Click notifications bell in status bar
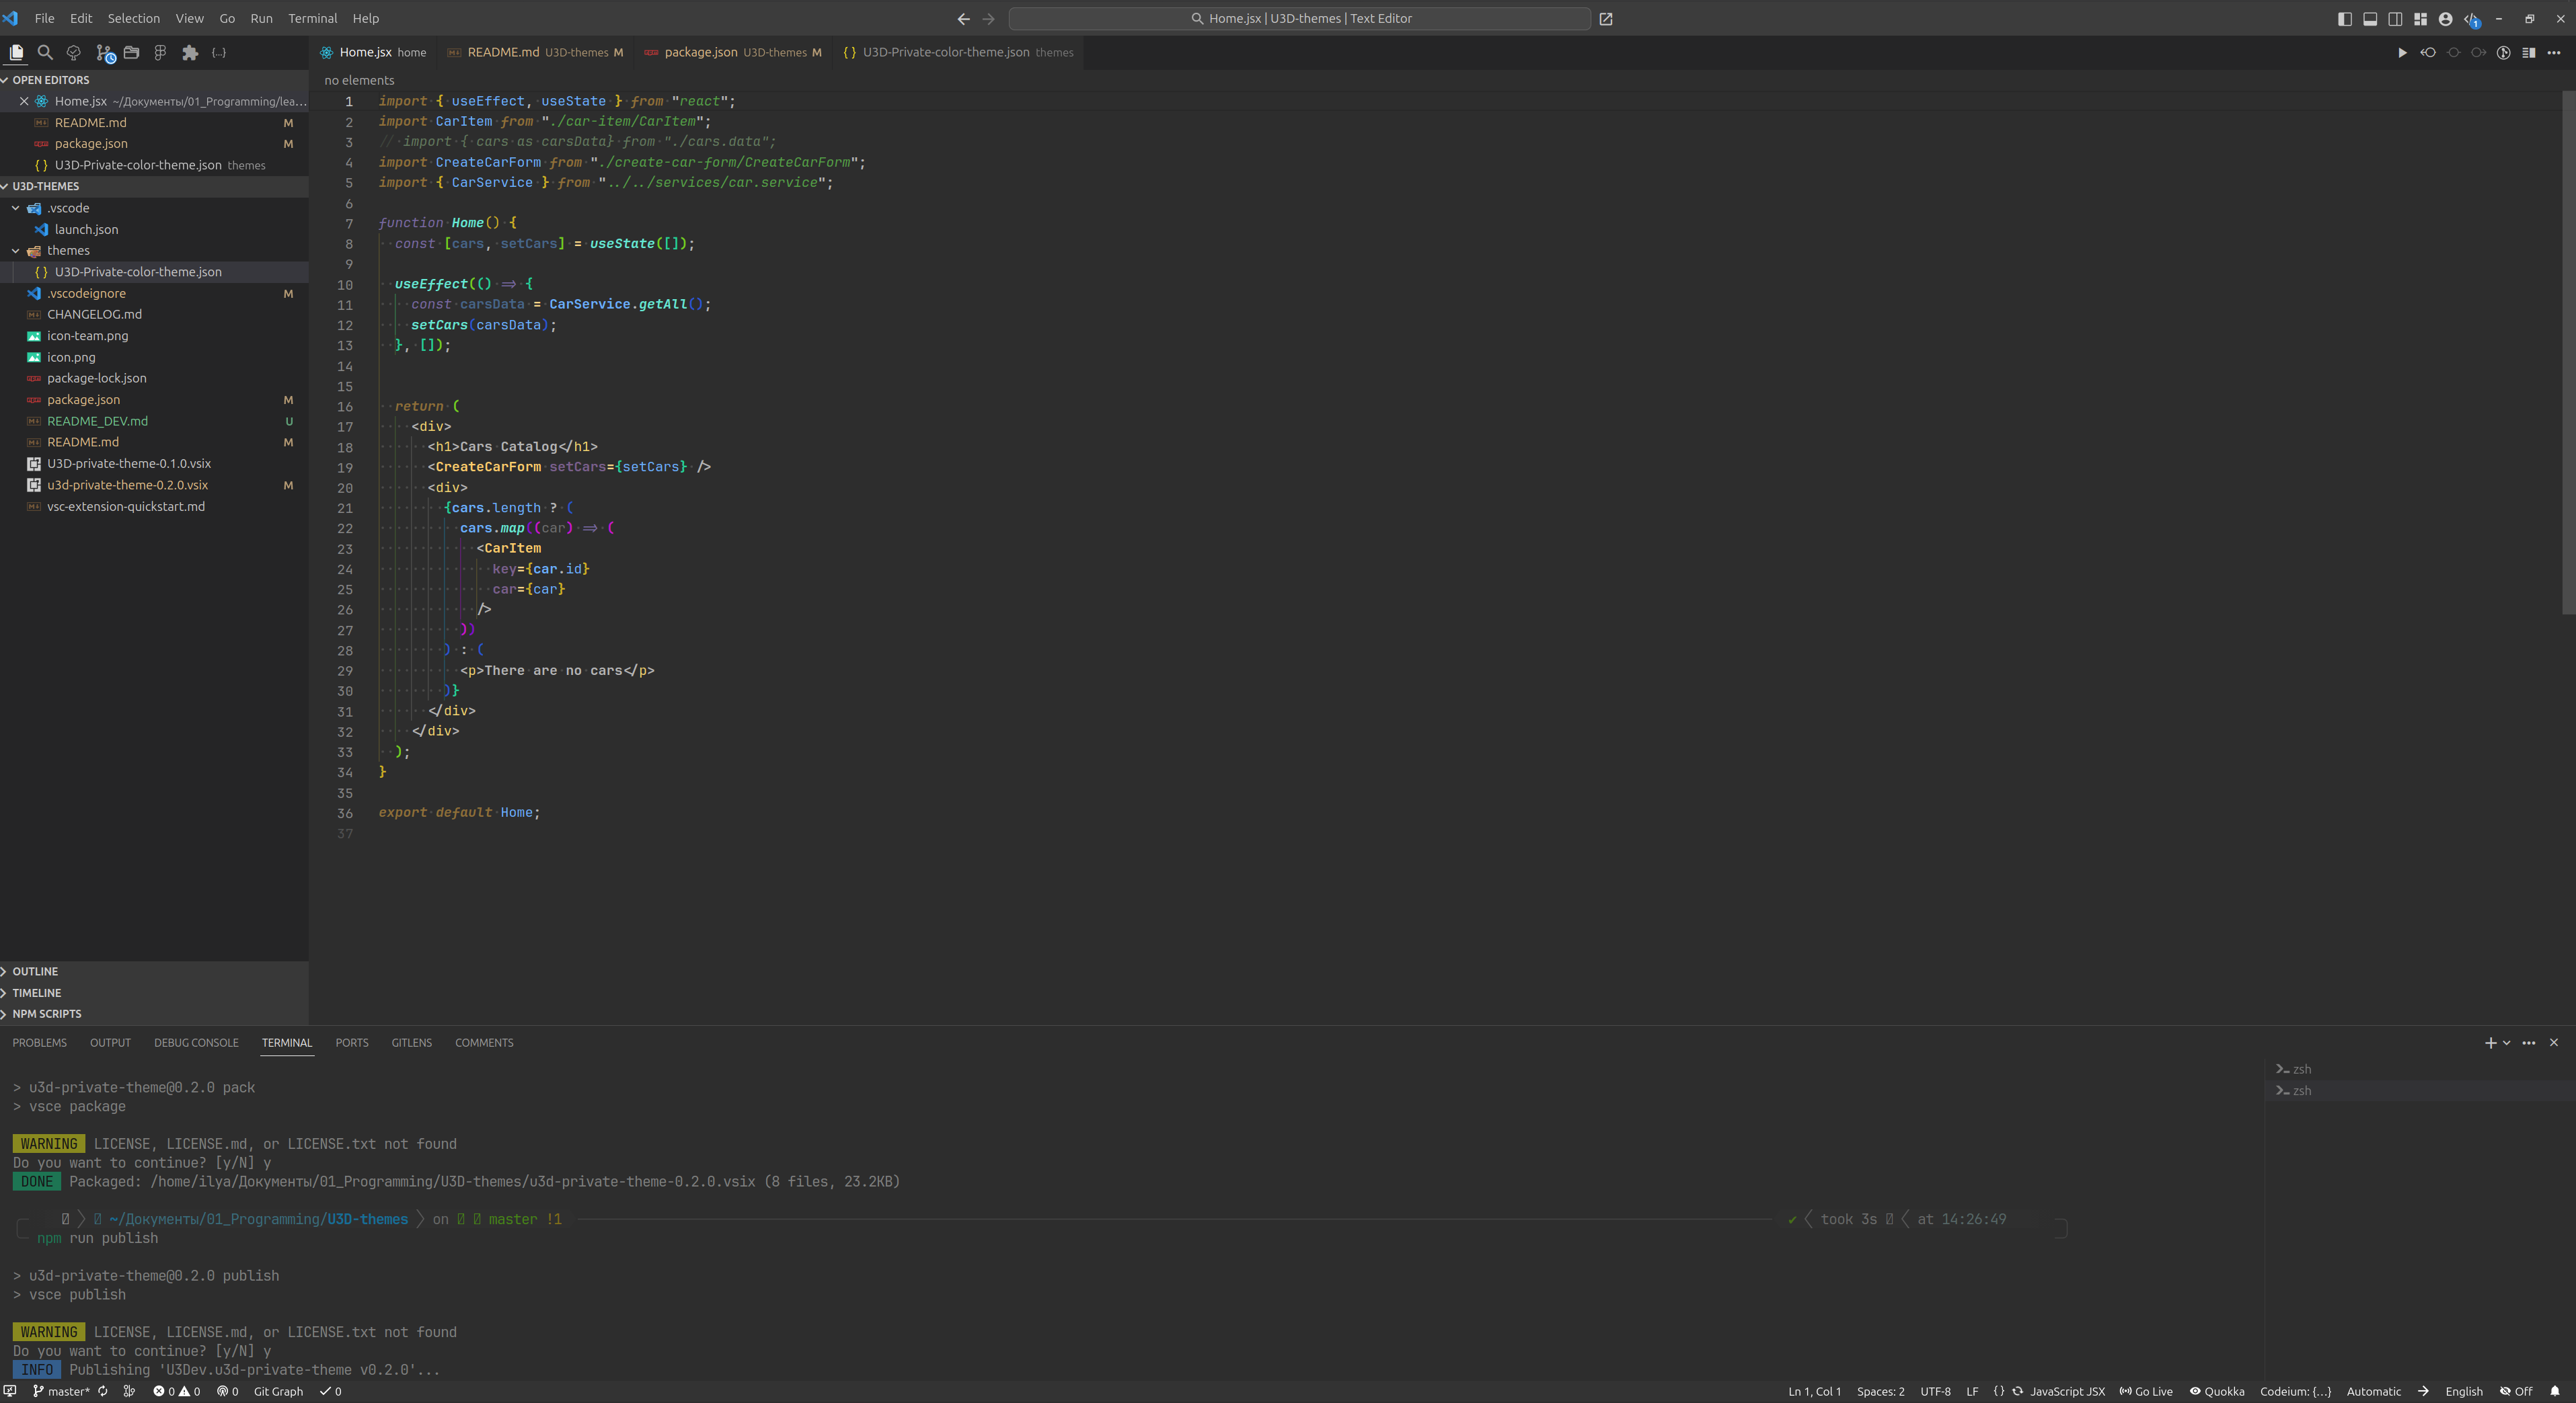The image size is (2576, 1403). [2555, 1391]
